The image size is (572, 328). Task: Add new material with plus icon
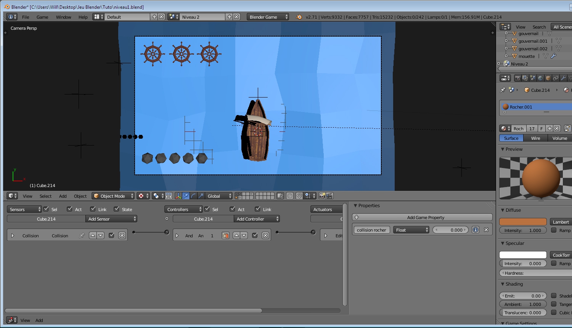click(550, 128)
